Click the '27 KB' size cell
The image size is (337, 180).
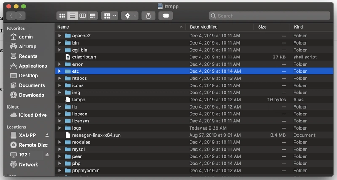click(x=279, y=57)
